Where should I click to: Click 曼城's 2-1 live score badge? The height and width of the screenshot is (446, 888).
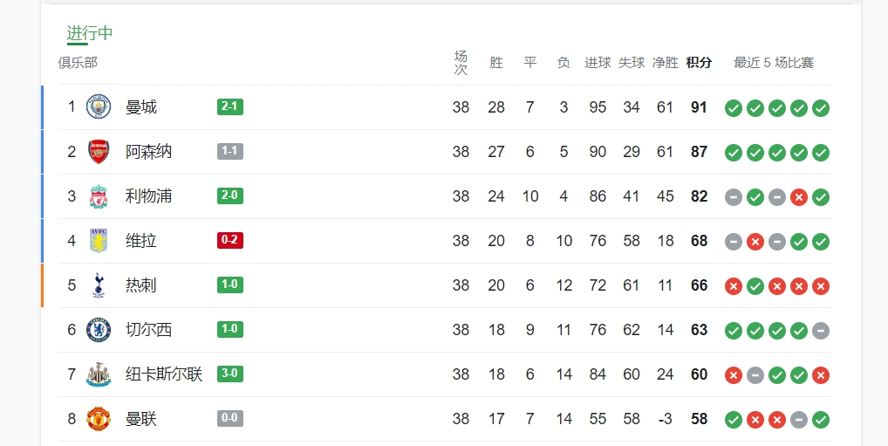[230, 107]
